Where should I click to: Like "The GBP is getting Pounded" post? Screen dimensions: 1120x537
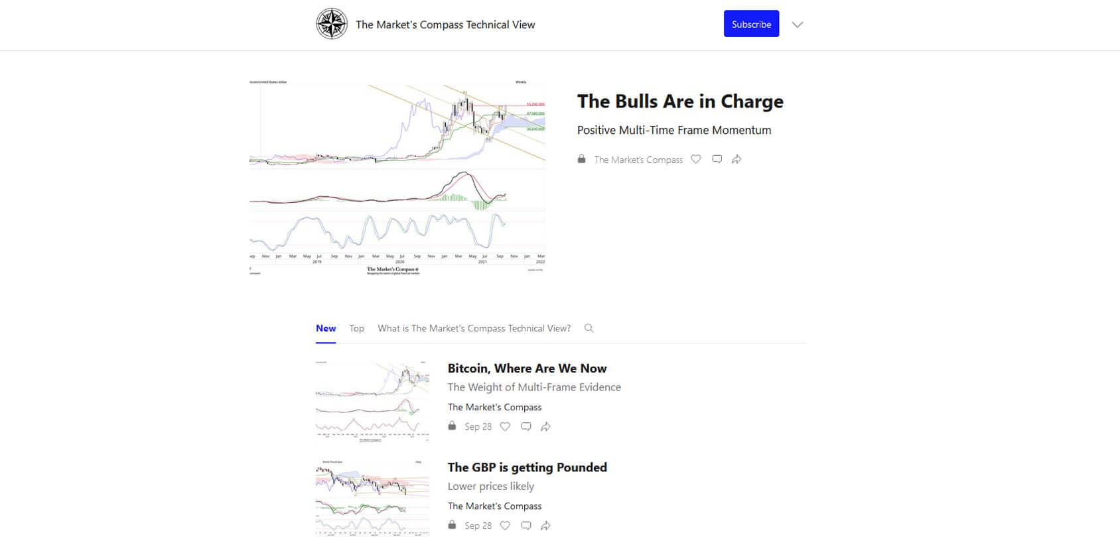coord(505,525)
